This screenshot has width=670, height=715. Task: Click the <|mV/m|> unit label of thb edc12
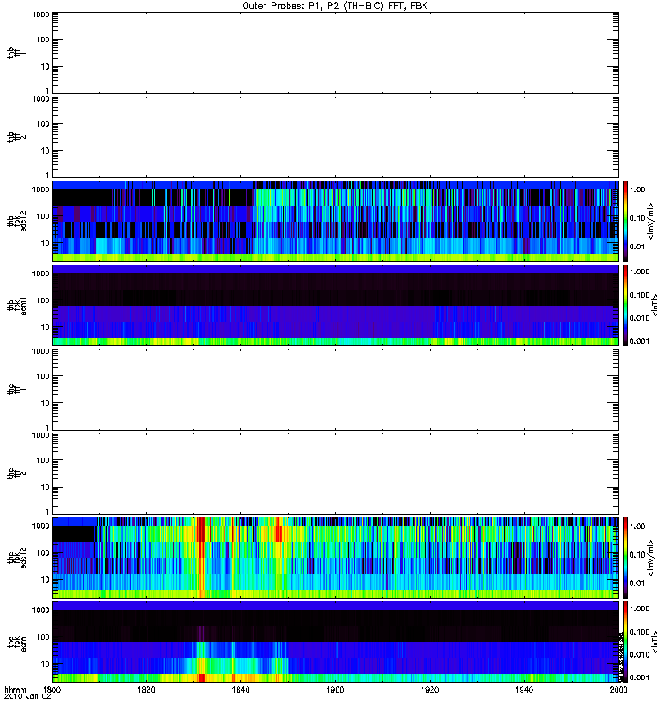[651, 221]
